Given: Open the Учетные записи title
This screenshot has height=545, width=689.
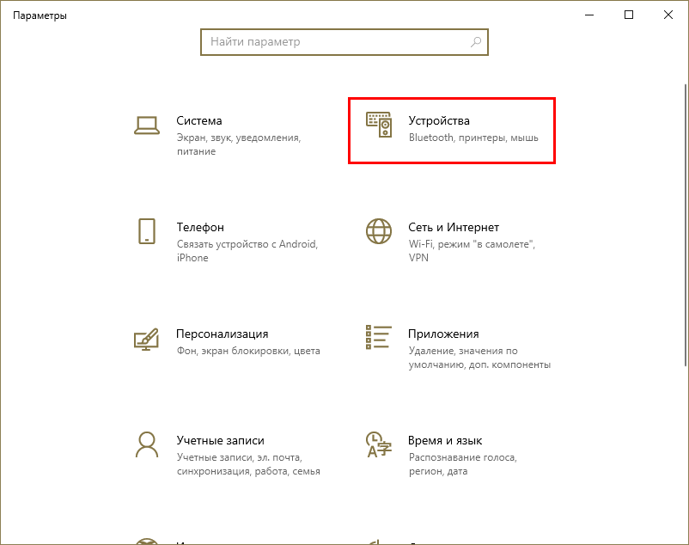Looking at the screenshot, I should [220, 440].
